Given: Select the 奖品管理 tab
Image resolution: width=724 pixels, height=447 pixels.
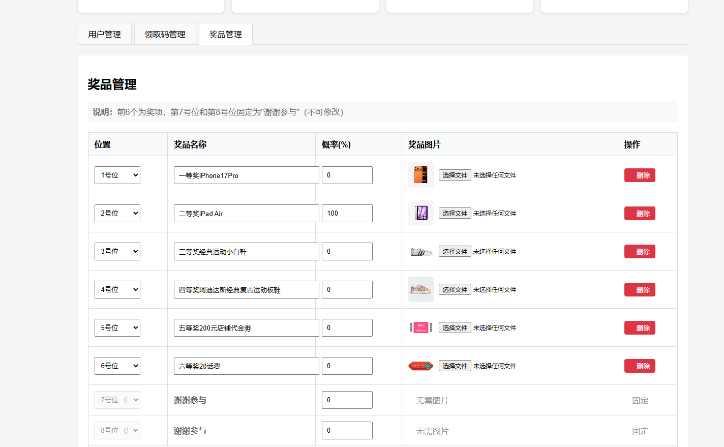Looking at the screenshot, I should (225, 34).
